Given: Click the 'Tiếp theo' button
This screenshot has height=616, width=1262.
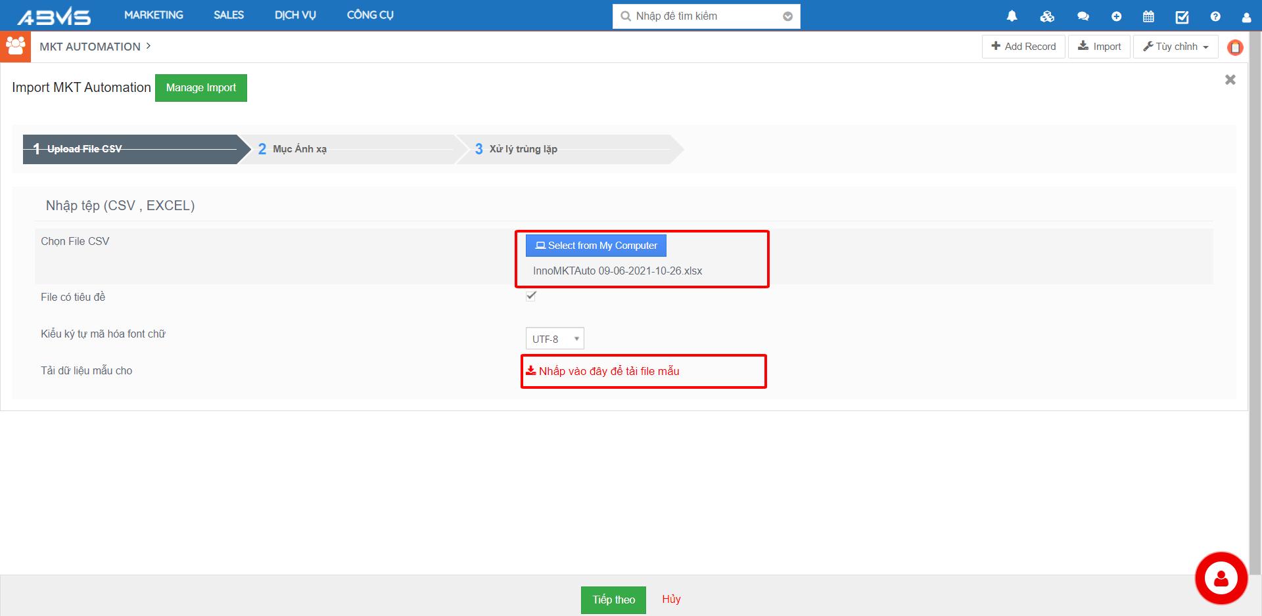Looking at the screenshot, I should [613, 600].
